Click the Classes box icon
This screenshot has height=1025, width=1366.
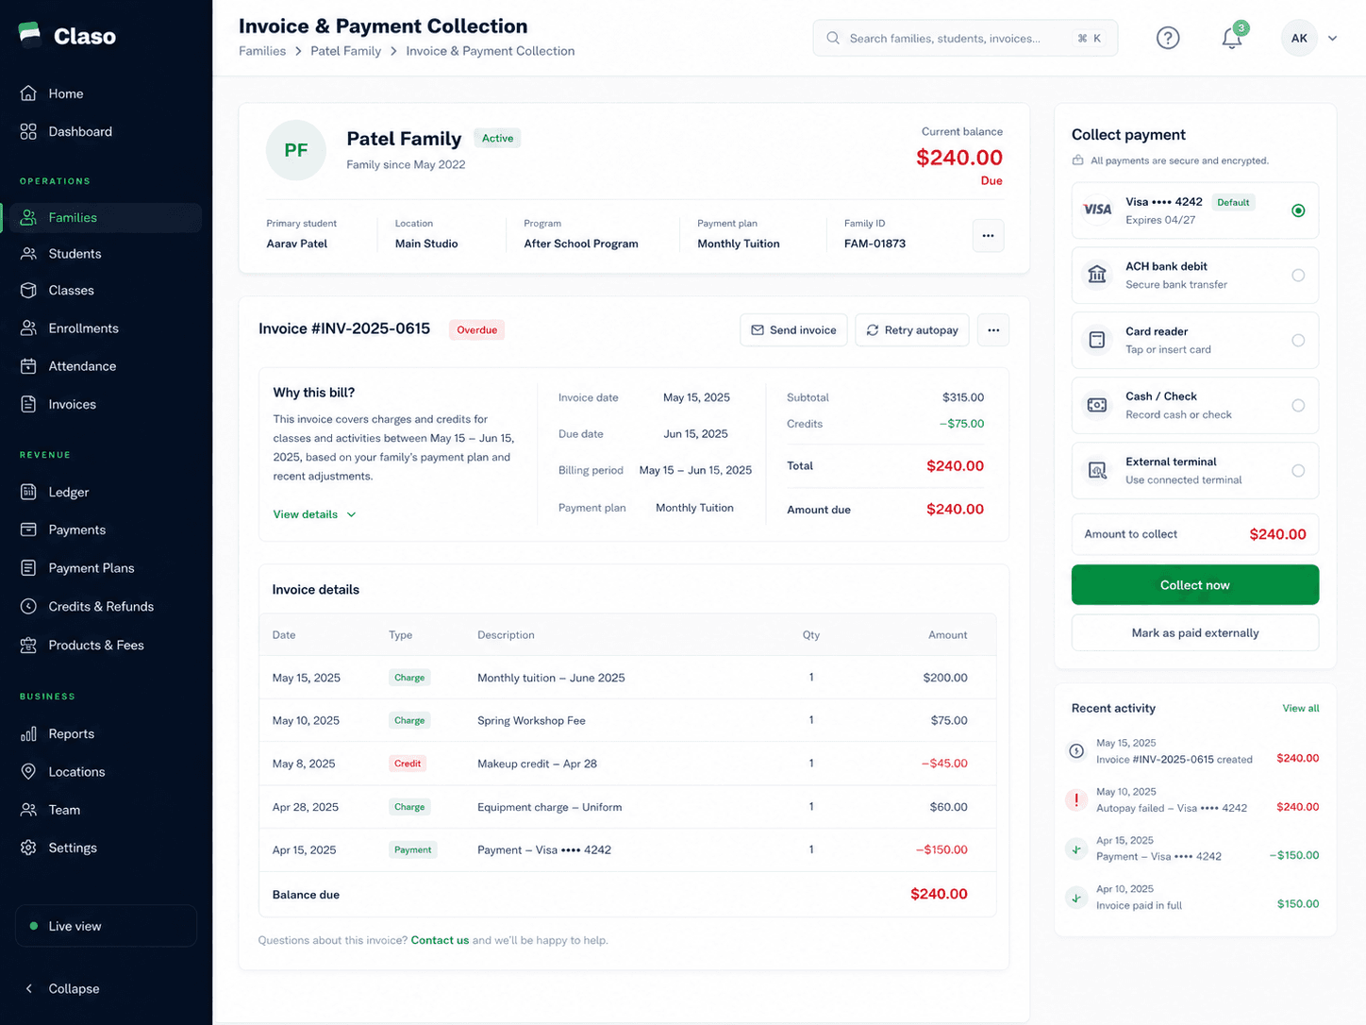(28, 291)
